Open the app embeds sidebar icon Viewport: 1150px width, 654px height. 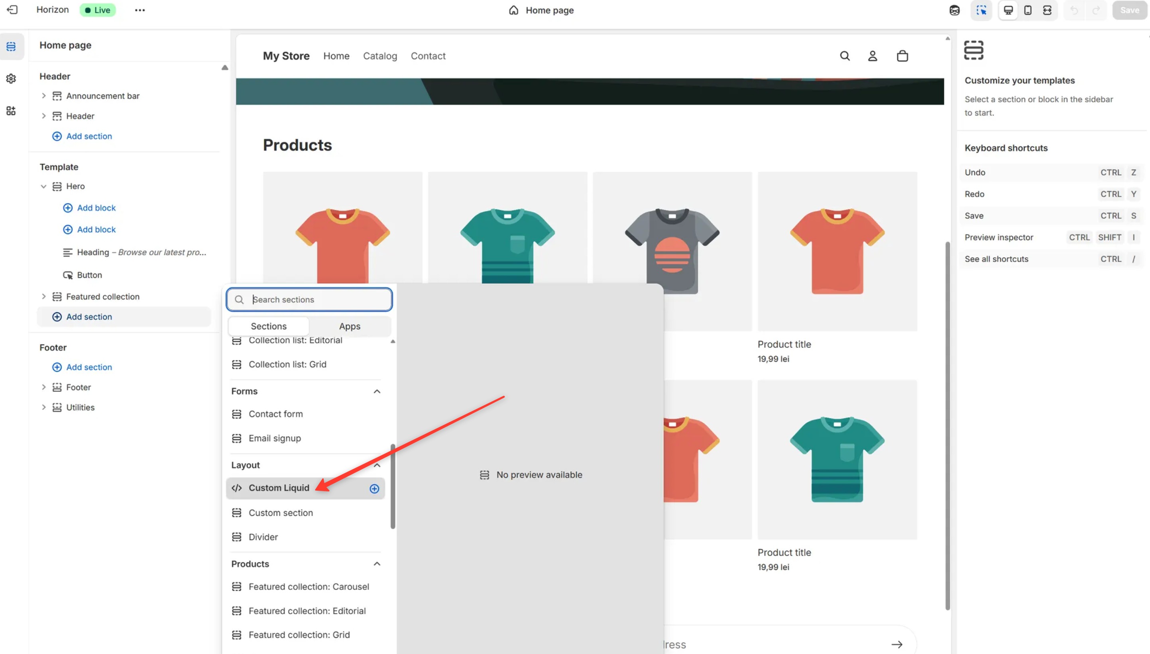pyautogui.click(x=11, y=111)
